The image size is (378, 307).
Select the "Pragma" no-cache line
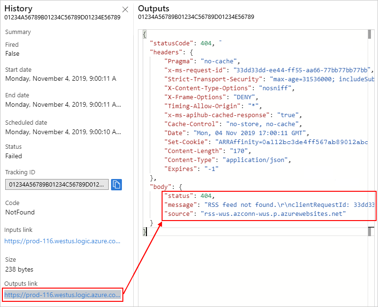[202, 61]
